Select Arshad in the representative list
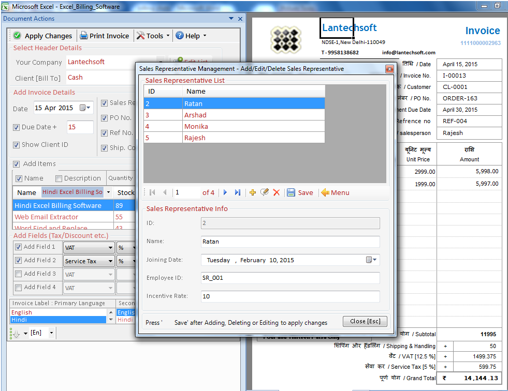The width and height of the screenshot is (508, 391). pos(234,115)
